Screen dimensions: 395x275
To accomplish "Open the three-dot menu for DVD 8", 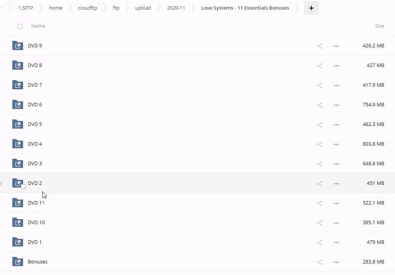I will pos(336,66).
